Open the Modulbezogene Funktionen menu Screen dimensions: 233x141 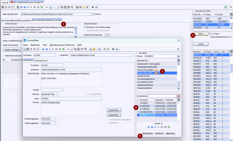62,45
